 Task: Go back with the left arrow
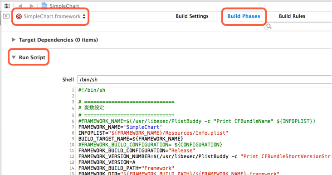tap(20, 6)
